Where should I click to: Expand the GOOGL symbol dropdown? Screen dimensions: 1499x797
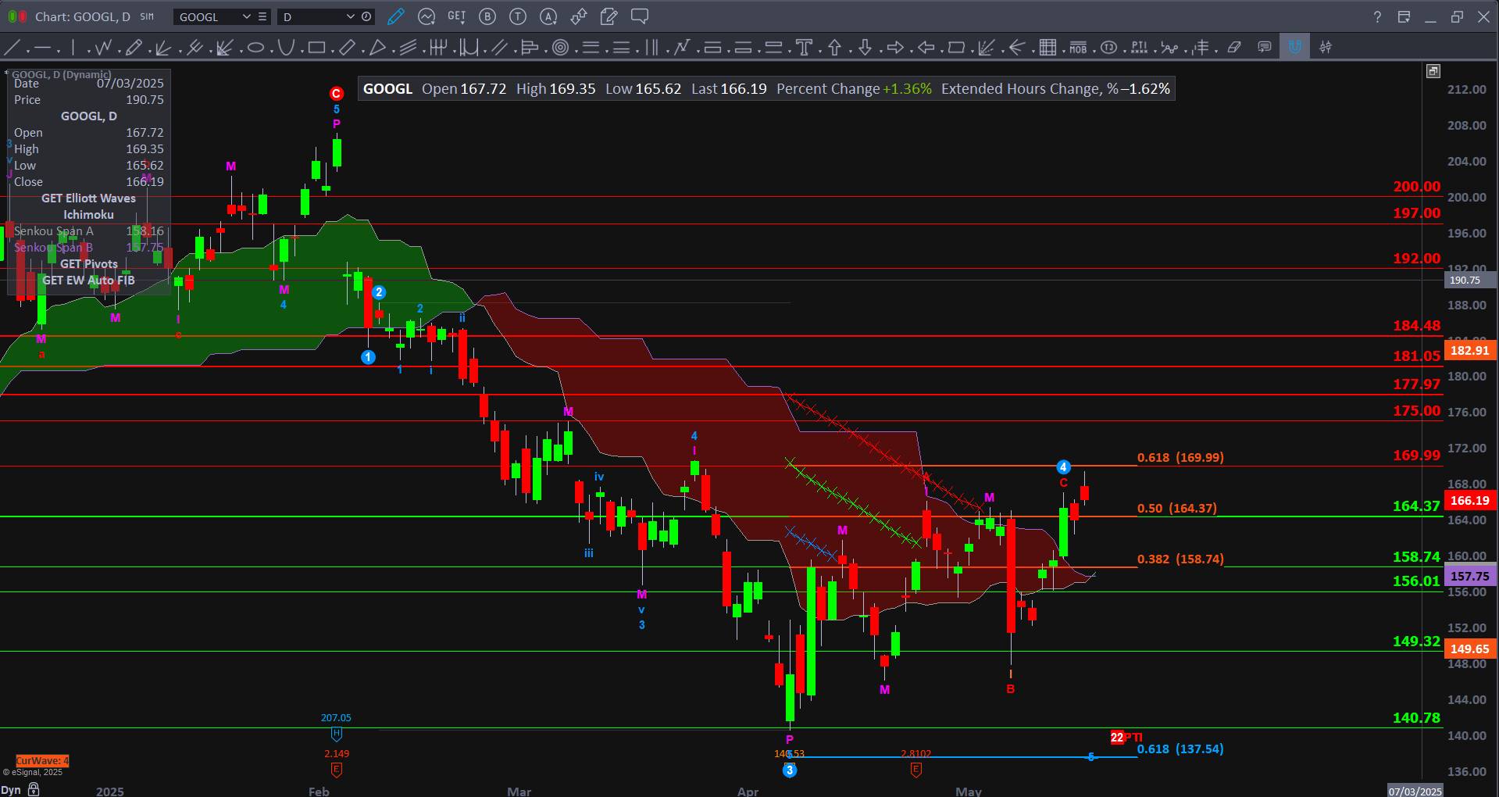tap(247, 16)
